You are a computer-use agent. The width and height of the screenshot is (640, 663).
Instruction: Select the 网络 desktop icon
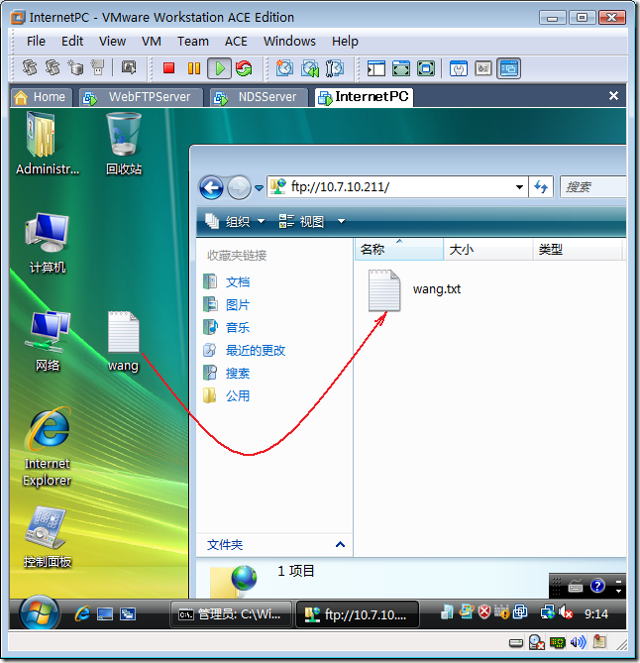pos(47,341)
